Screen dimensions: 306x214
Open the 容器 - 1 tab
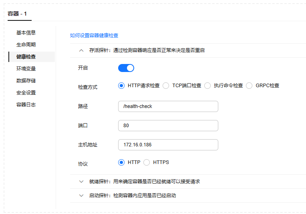[x=17, y=14]
